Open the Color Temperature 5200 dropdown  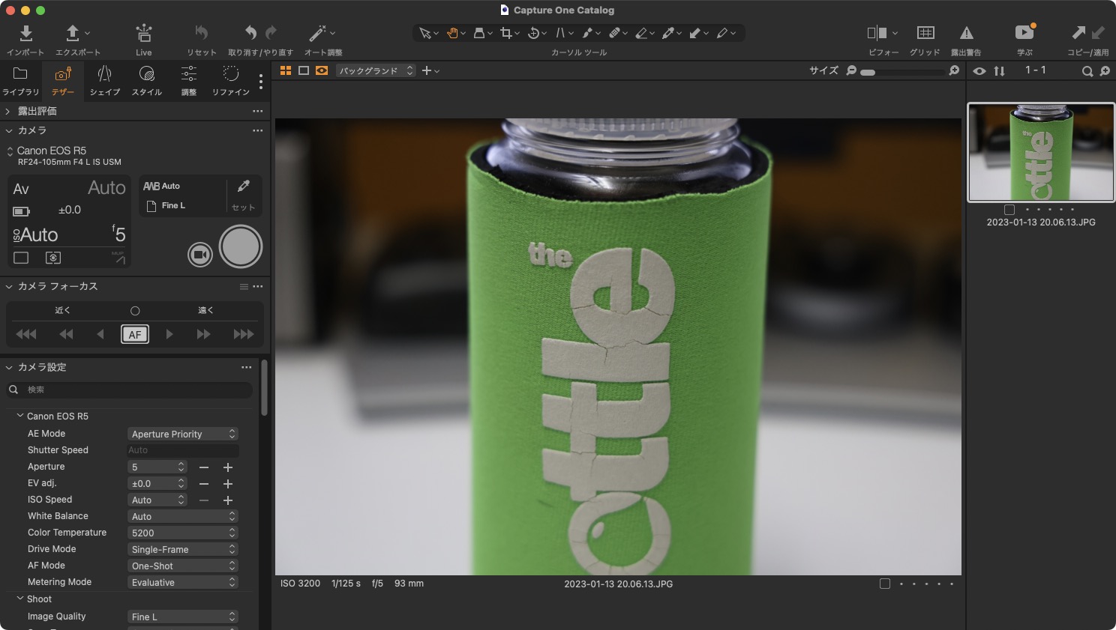click(x=183, y=533)
